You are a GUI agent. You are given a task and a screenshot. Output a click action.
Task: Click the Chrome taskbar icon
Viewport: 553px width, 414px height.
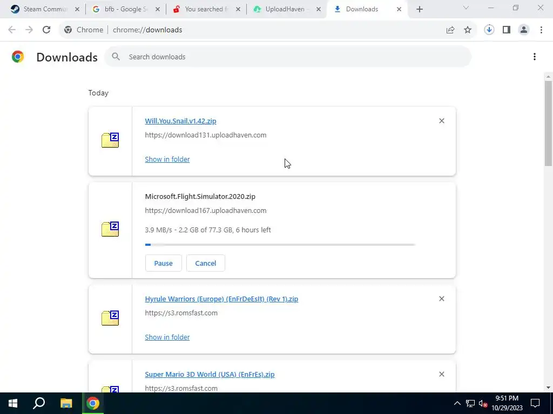click(x=93, y=403)
